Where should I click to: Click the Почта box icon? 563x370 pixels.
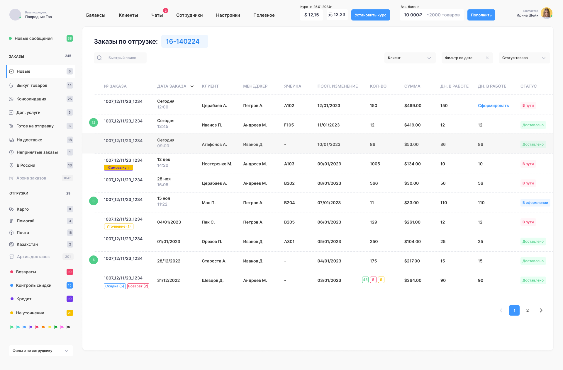coord(11,233)
